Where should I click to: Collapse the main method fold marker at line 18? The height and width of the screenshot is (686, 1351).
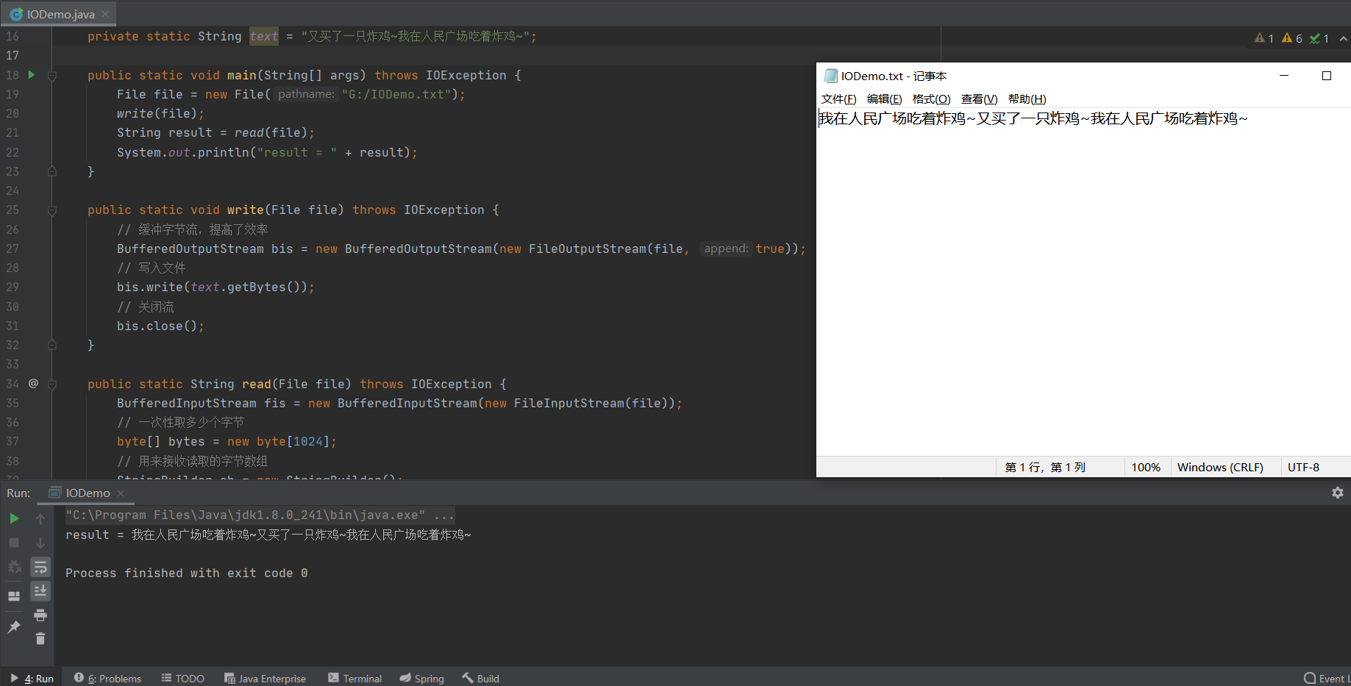[x=52, y=76]
